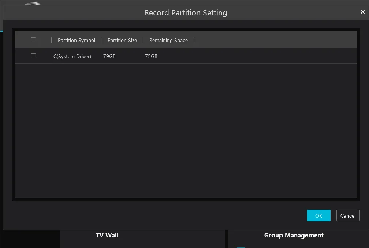
Task: Click Cancel to discard partition settings
Action: [348, 215]
